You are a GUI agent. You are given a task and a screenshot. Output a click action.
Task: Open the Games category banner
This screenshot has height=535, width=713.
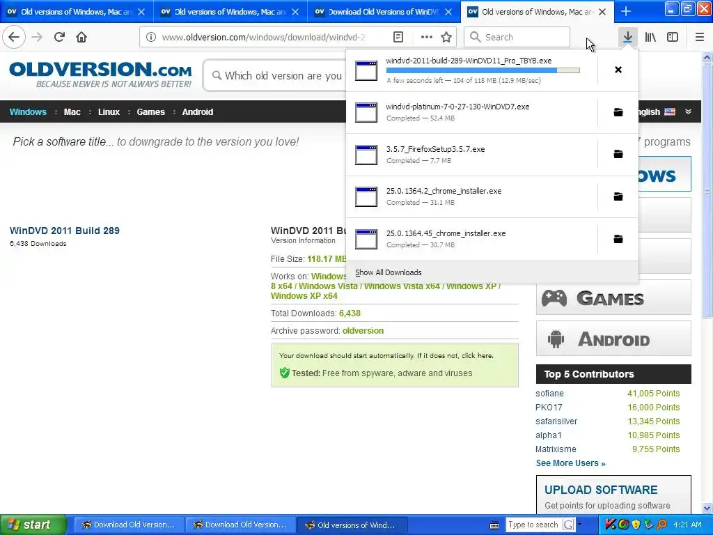point(613,297)
